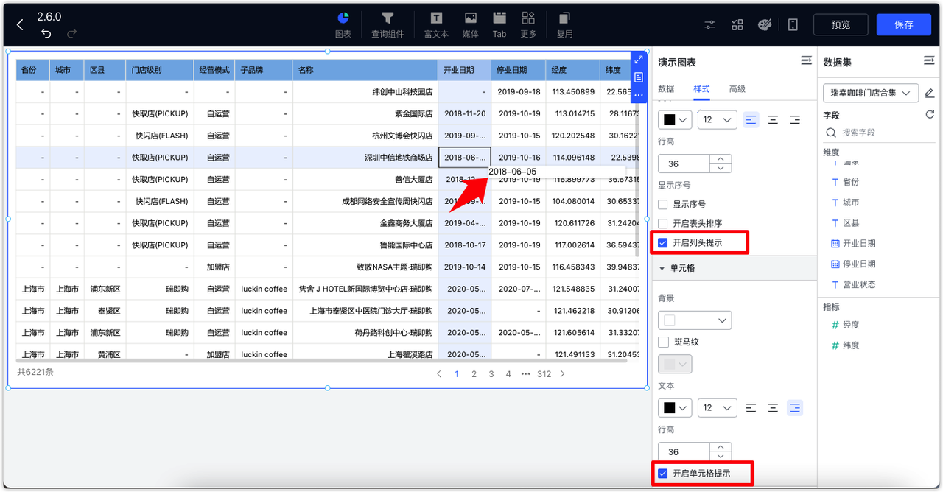943x492 pixels.
Task: Click the 预览 preview button
Action: coord(841,24)
